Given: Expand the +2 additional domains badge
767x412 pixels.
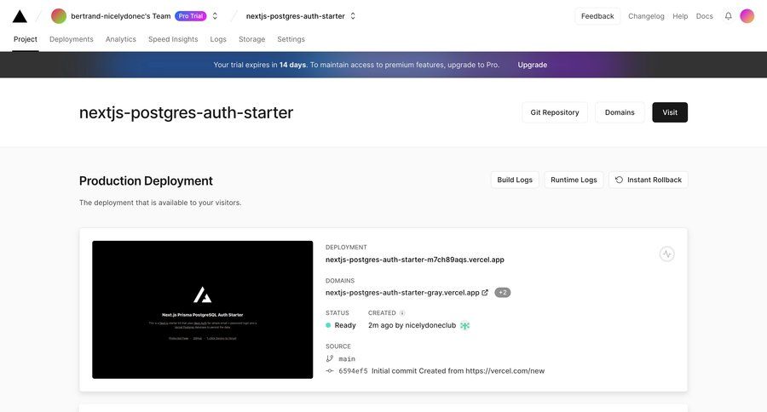Looking at the screenshot, I should pyautogui.click(x=502, y=292).
